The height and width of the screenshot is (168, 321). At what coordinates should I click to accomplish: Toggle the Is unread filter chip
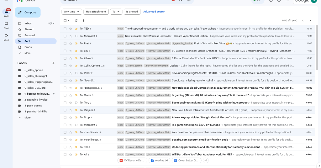click(x=132, y=12)
